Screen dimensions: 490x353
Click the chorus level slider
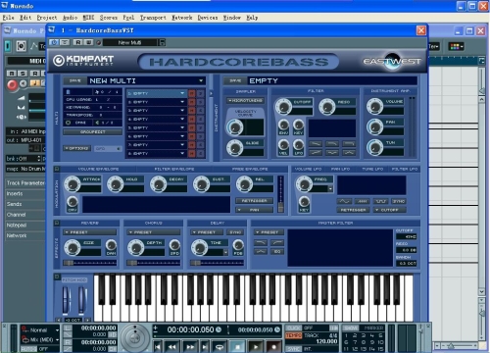(x=154, y=263)
